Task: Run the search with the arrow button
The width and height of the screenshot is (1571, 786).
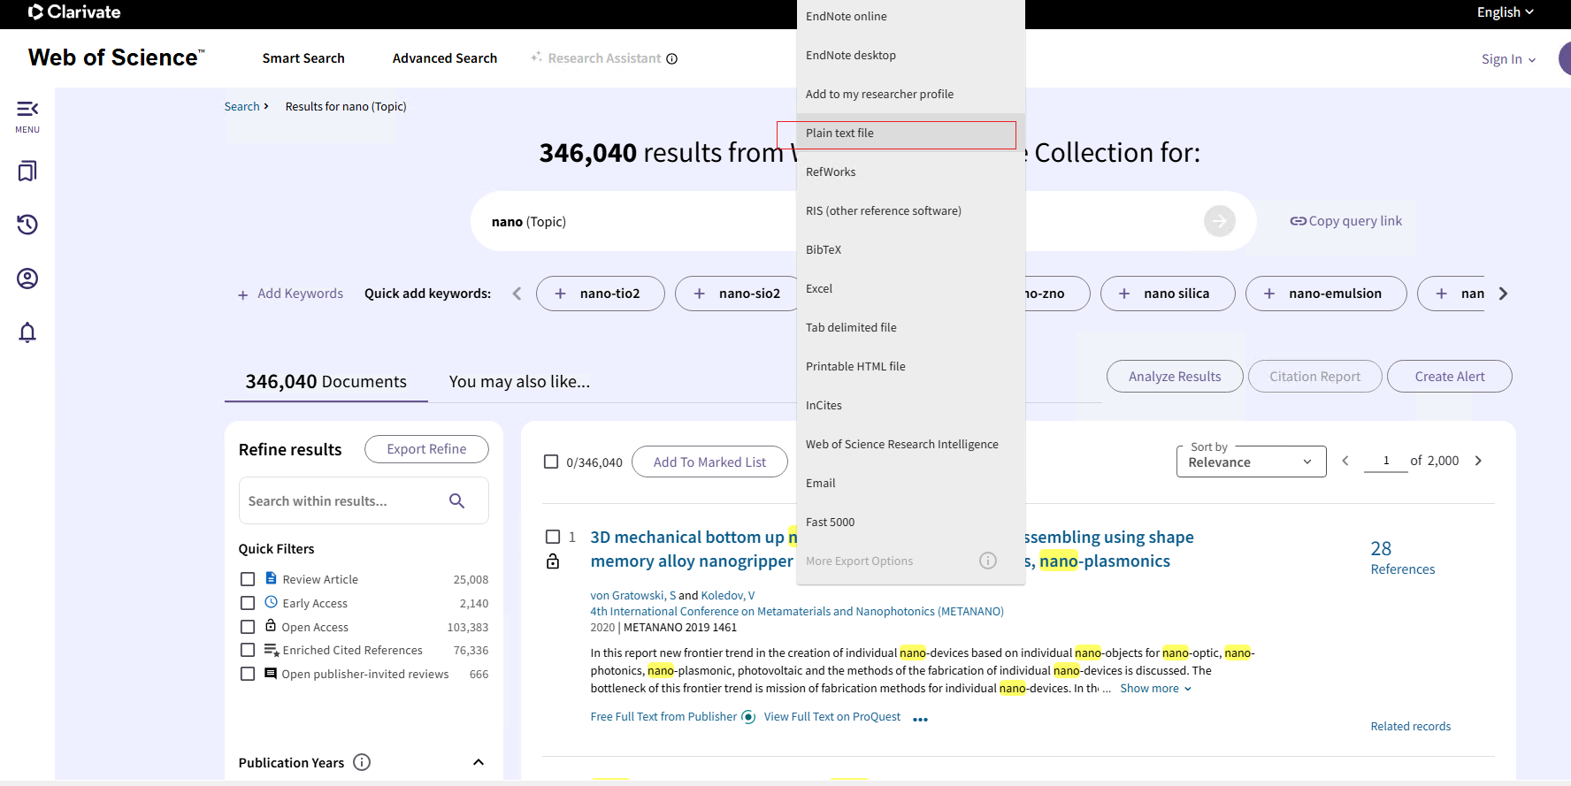Action: 1220,221
